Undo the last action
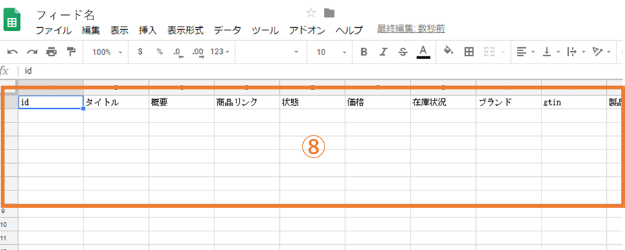 [12, 52]
